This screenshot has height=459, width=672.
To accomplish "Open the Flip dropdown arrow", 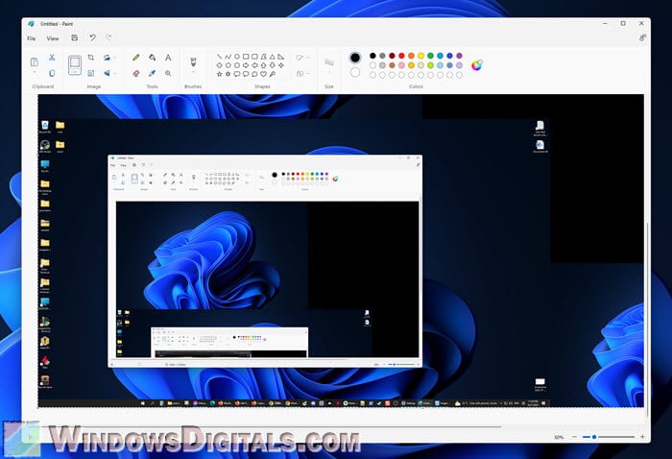I will pos(115,74).
